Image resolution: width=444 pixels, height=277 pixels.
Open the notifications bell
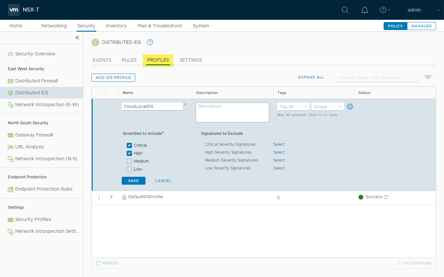click(365, 10)
